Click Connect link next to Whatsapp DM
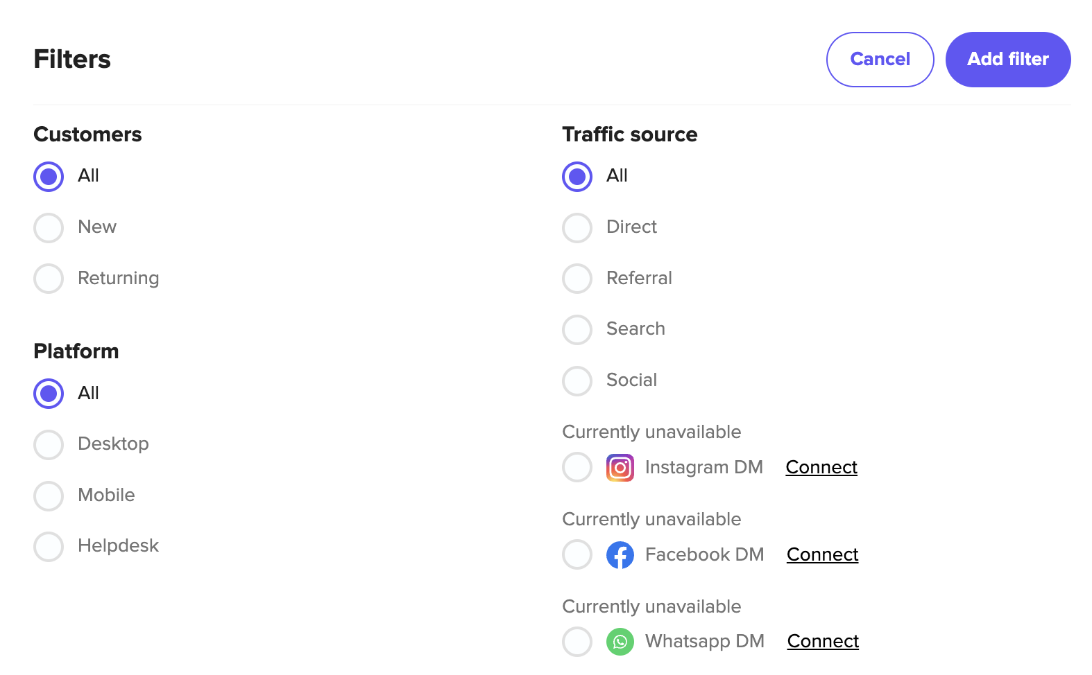The image size is (1092, 675). [x=823, y=642]
